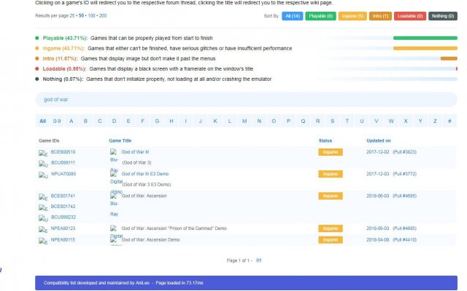Image resolution: width=467 pixels, height=291 pixels.
Task: Set results per page to 50
Action: click(81, 16)
